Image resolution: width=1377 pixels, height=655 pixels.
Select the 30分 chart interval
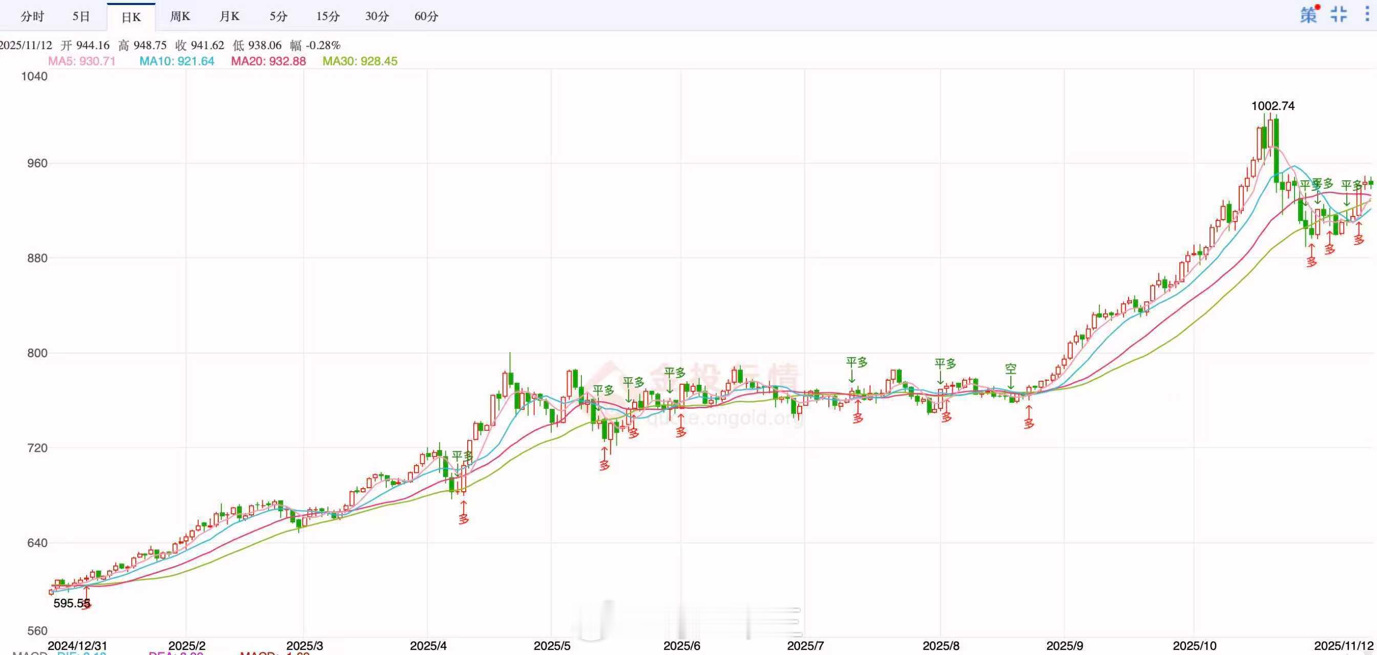377,16
